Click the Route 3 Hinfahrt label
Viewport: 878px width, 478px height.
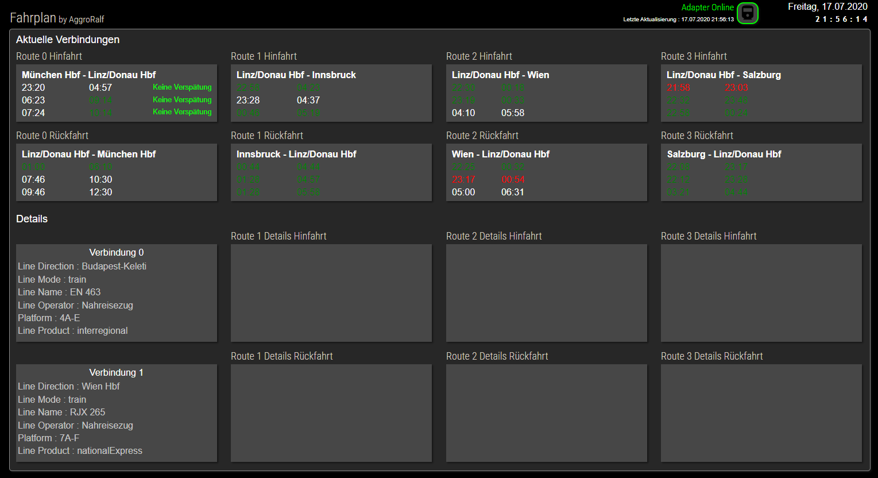click(694, 56)
